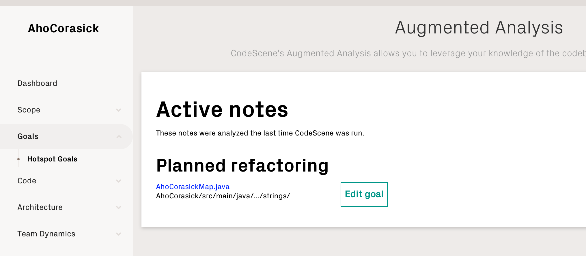
Task: Open AhoCorasickMap.java file link
Action: pyautogui.click(x=193, y=187)
